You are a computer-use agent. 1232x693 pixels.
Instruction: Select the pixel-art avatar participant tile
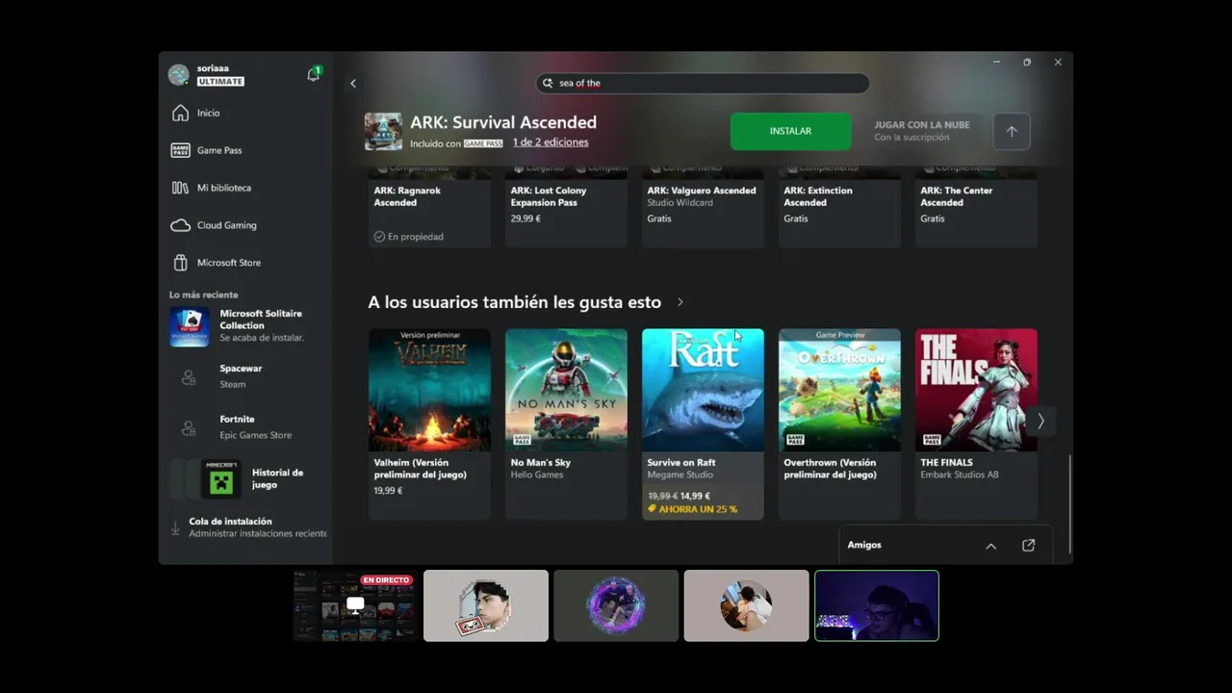[486, 605]
